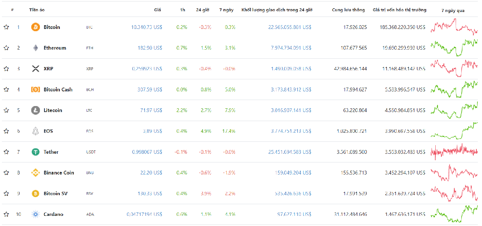Sort by Giá trị vốn hóa thị trường
482x226 pixels.
point(400,10)
